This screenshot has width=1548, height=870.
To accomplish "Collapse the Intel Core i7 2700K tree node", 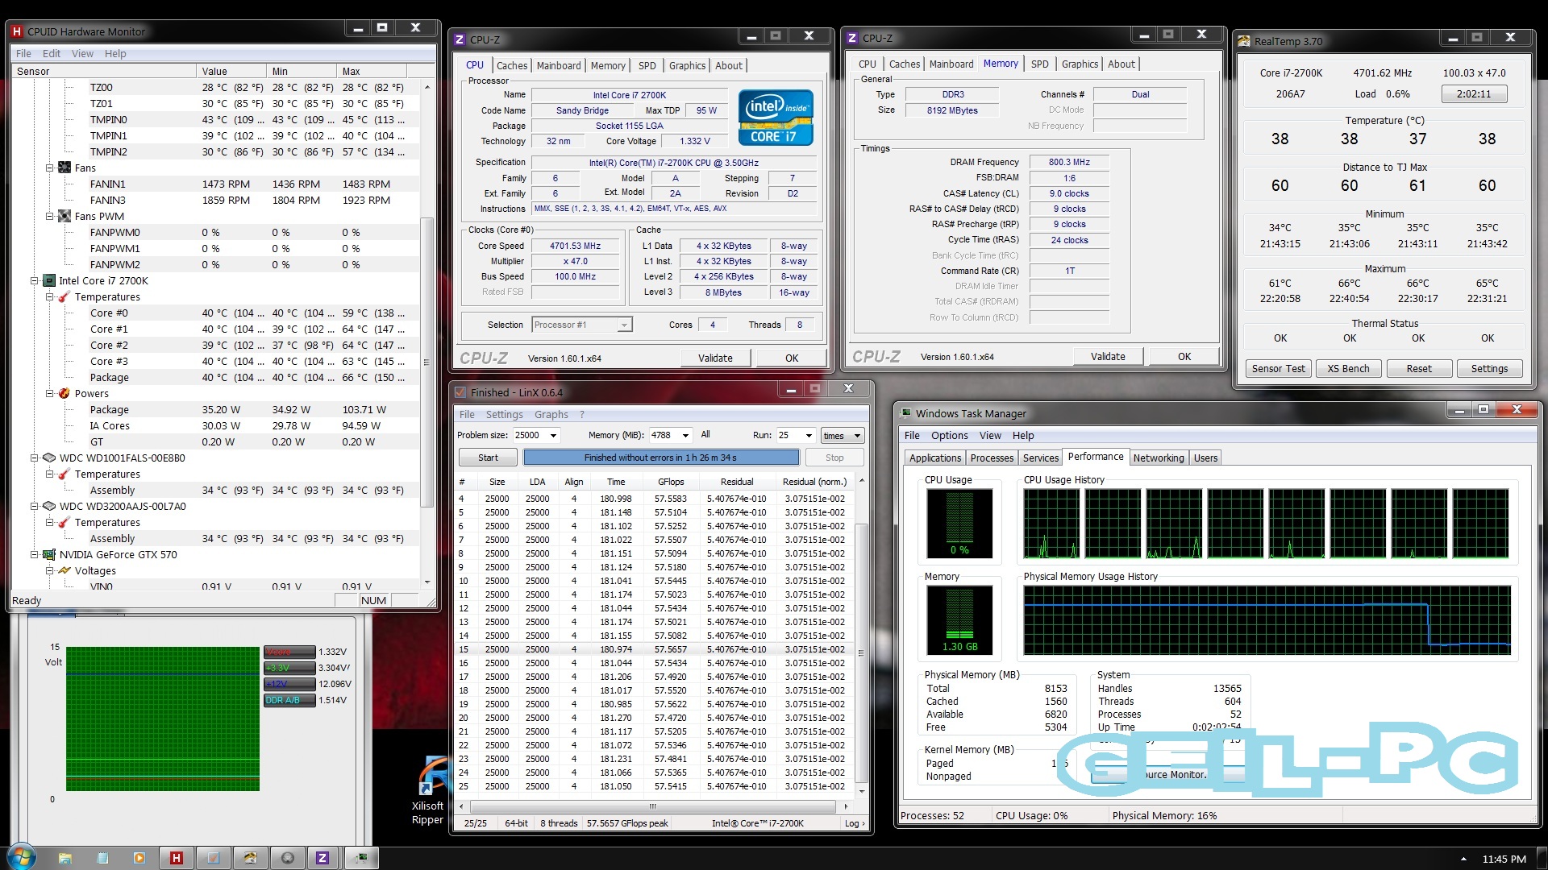I will point(35,281).
